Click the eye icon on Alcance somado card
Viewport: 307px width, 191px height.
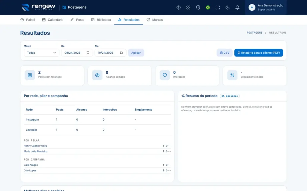click(97, 75)
